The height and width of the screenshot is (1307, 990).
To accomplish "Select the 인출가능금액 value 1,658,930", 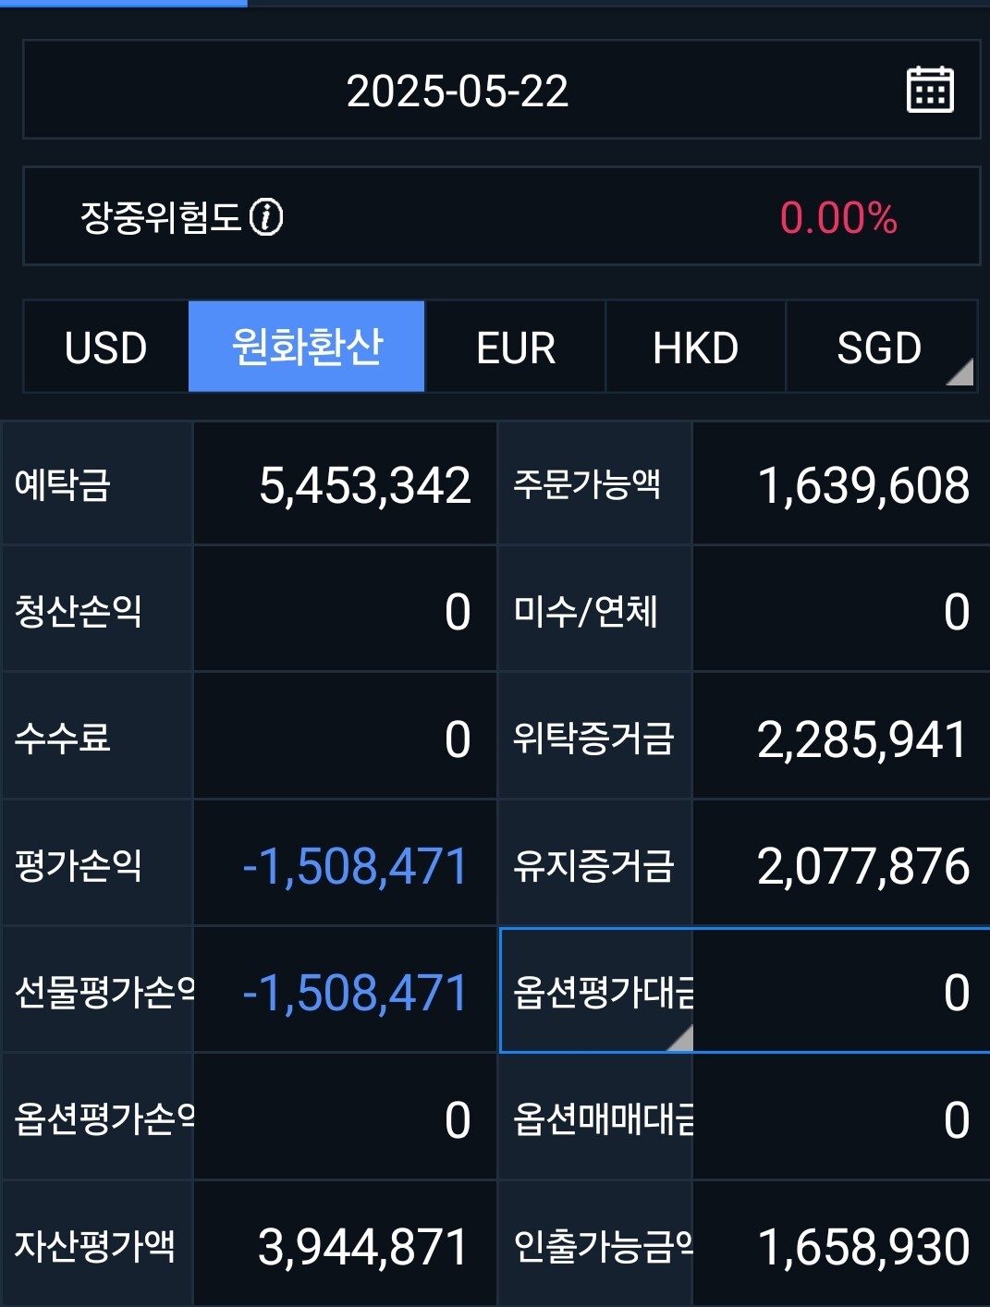I will [x=862, y=1247].
